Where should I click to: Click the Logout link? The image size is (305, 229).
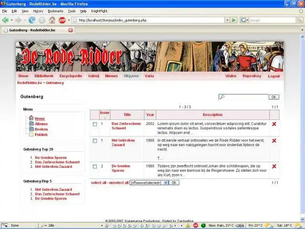pyautogui.click(x=274, y=76)
